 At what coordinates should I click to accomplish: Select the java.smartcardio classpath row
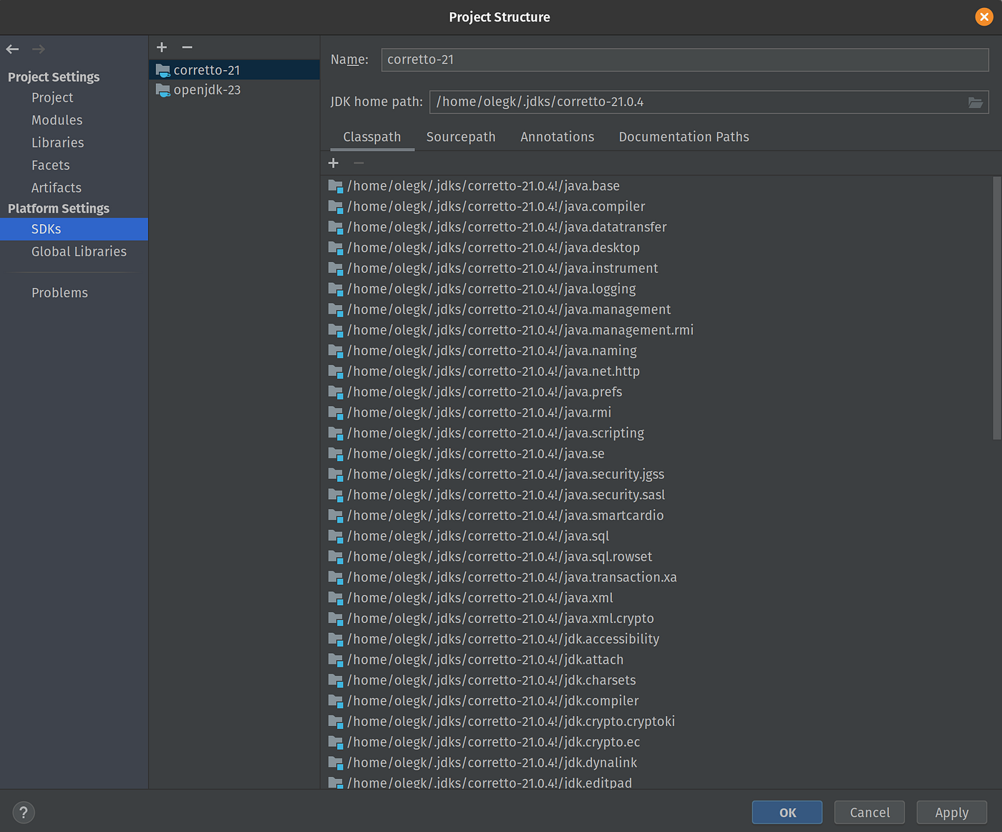tap(657, 516)
